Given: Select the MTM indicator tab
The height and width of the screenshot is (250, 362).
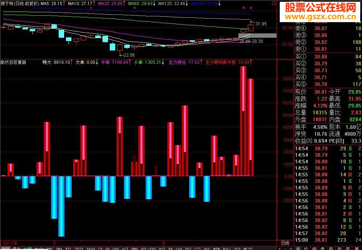Looking at the screenshot, I should [x=216, y=249].
